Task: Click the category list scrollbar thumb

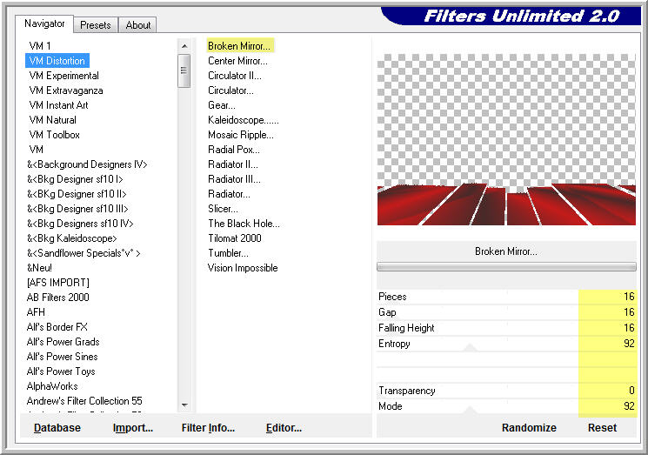Action: click(x=184, y=70)
